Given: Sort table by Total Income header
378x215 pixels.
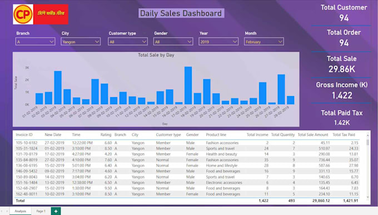Looking at the screenshot, I should [x=257, y=135].
